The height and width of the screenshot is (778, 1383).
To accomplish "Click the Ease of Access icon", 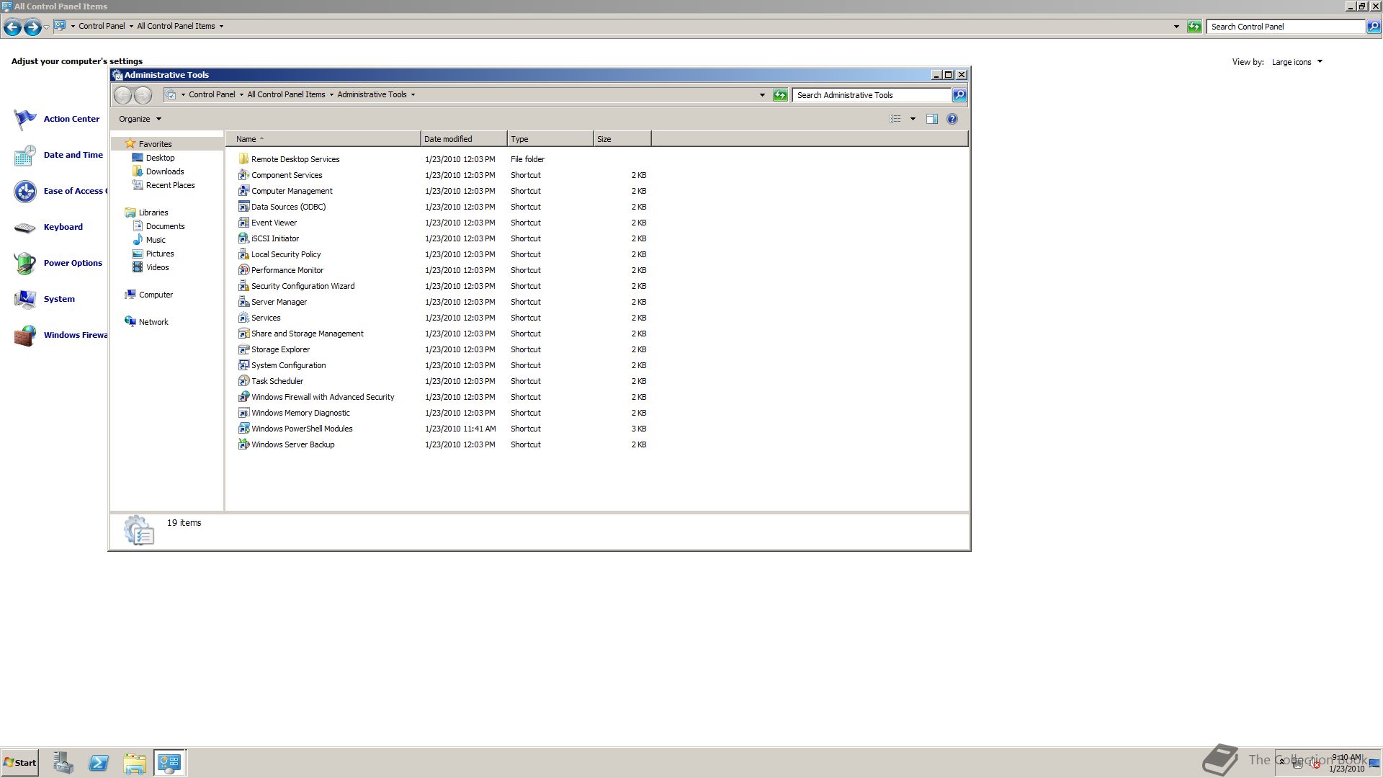I will coord(25,191).
